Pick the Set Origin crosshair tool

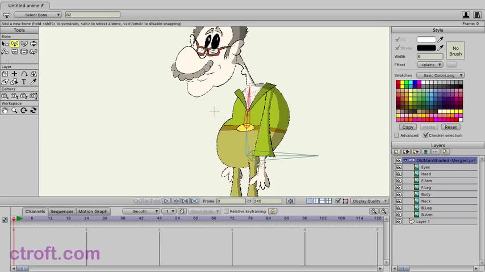[15, 74]
